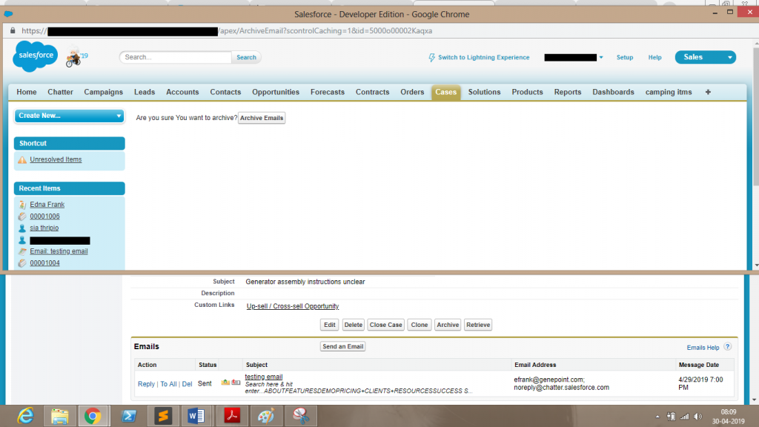The width and height of the screenshot is (759, 427).
Task: Open the Products tab
Action: (x=527, y=92)
